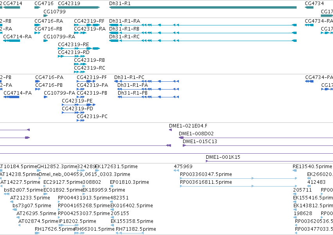Click protein Dh31-R1-PA

[x=133, y=85]
